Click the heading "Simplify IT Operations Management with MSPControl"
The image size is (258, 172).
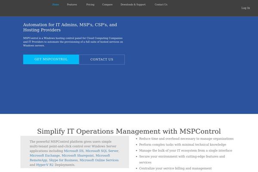point(129,131)
